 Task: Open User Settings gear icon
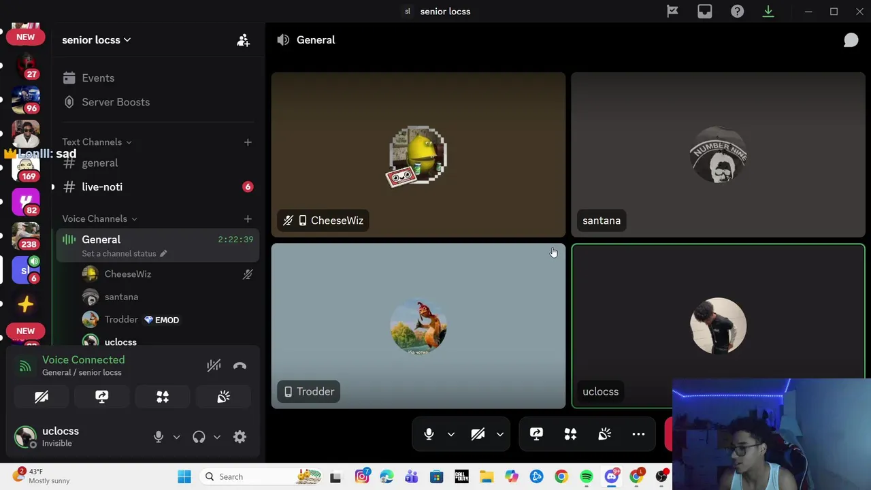click(240, 437)
